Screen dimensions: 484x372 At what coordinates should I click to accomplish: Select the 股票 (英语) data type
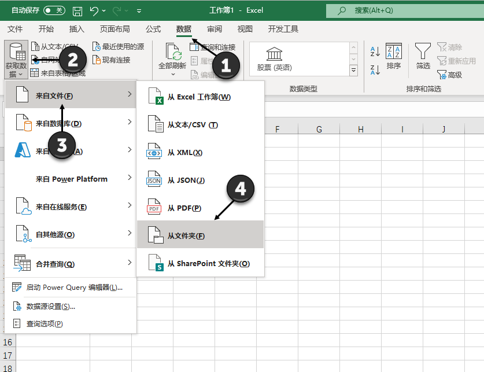[x=274, y=59]
